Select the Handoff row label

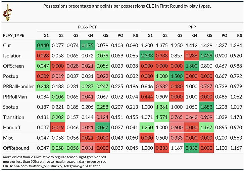click(x=11, y=128)
